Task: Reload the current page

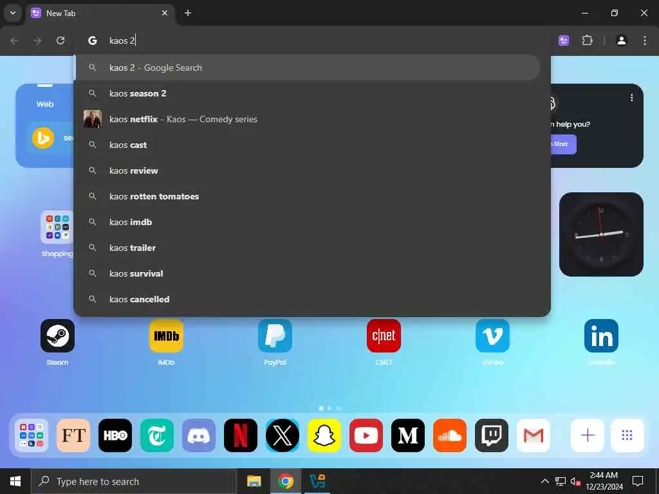Action: pyautogui.click(x=60, y=41)
